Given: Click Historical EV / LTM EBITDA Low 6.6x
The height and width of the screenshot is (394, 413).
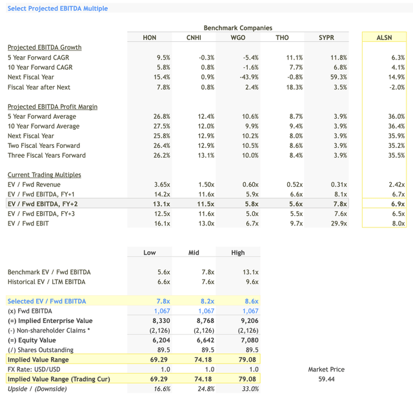Looking at the screenshot, I should pos(163,282).
